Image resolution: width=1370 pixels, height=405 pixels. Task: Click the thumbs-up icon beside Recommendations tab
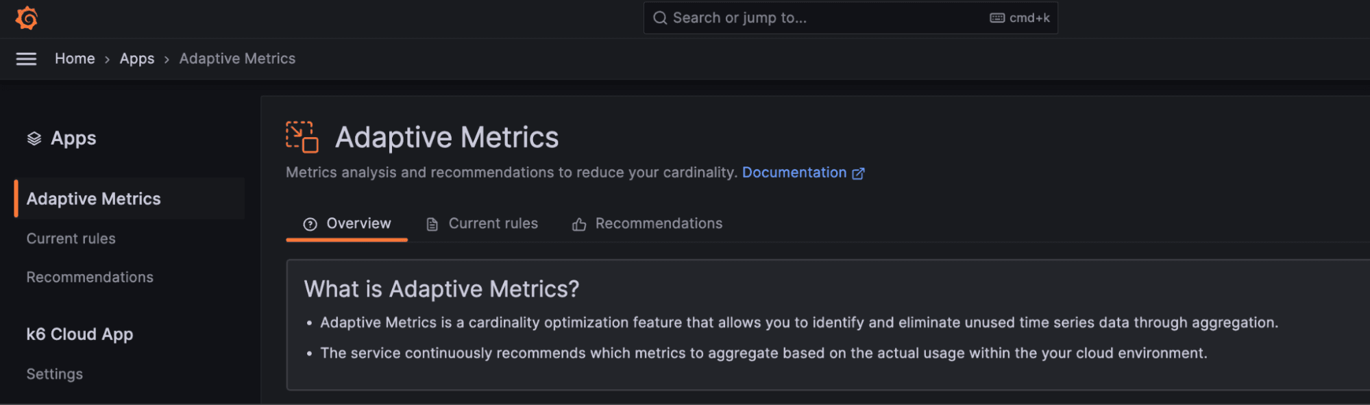(579, 223)
